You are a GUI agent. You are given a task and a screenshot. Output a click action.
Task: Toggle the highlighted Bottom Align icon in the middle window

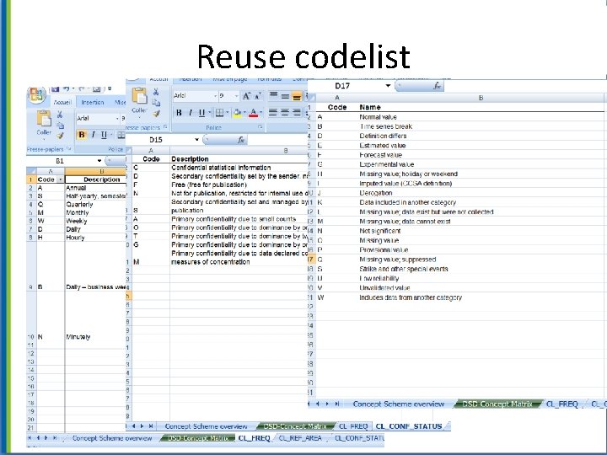click(297, 96)
